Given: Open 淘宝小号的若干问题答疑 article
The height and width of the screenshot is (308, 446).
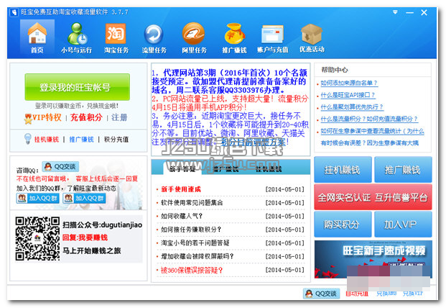Looking at the screenshot, I should tap(195, 243).
